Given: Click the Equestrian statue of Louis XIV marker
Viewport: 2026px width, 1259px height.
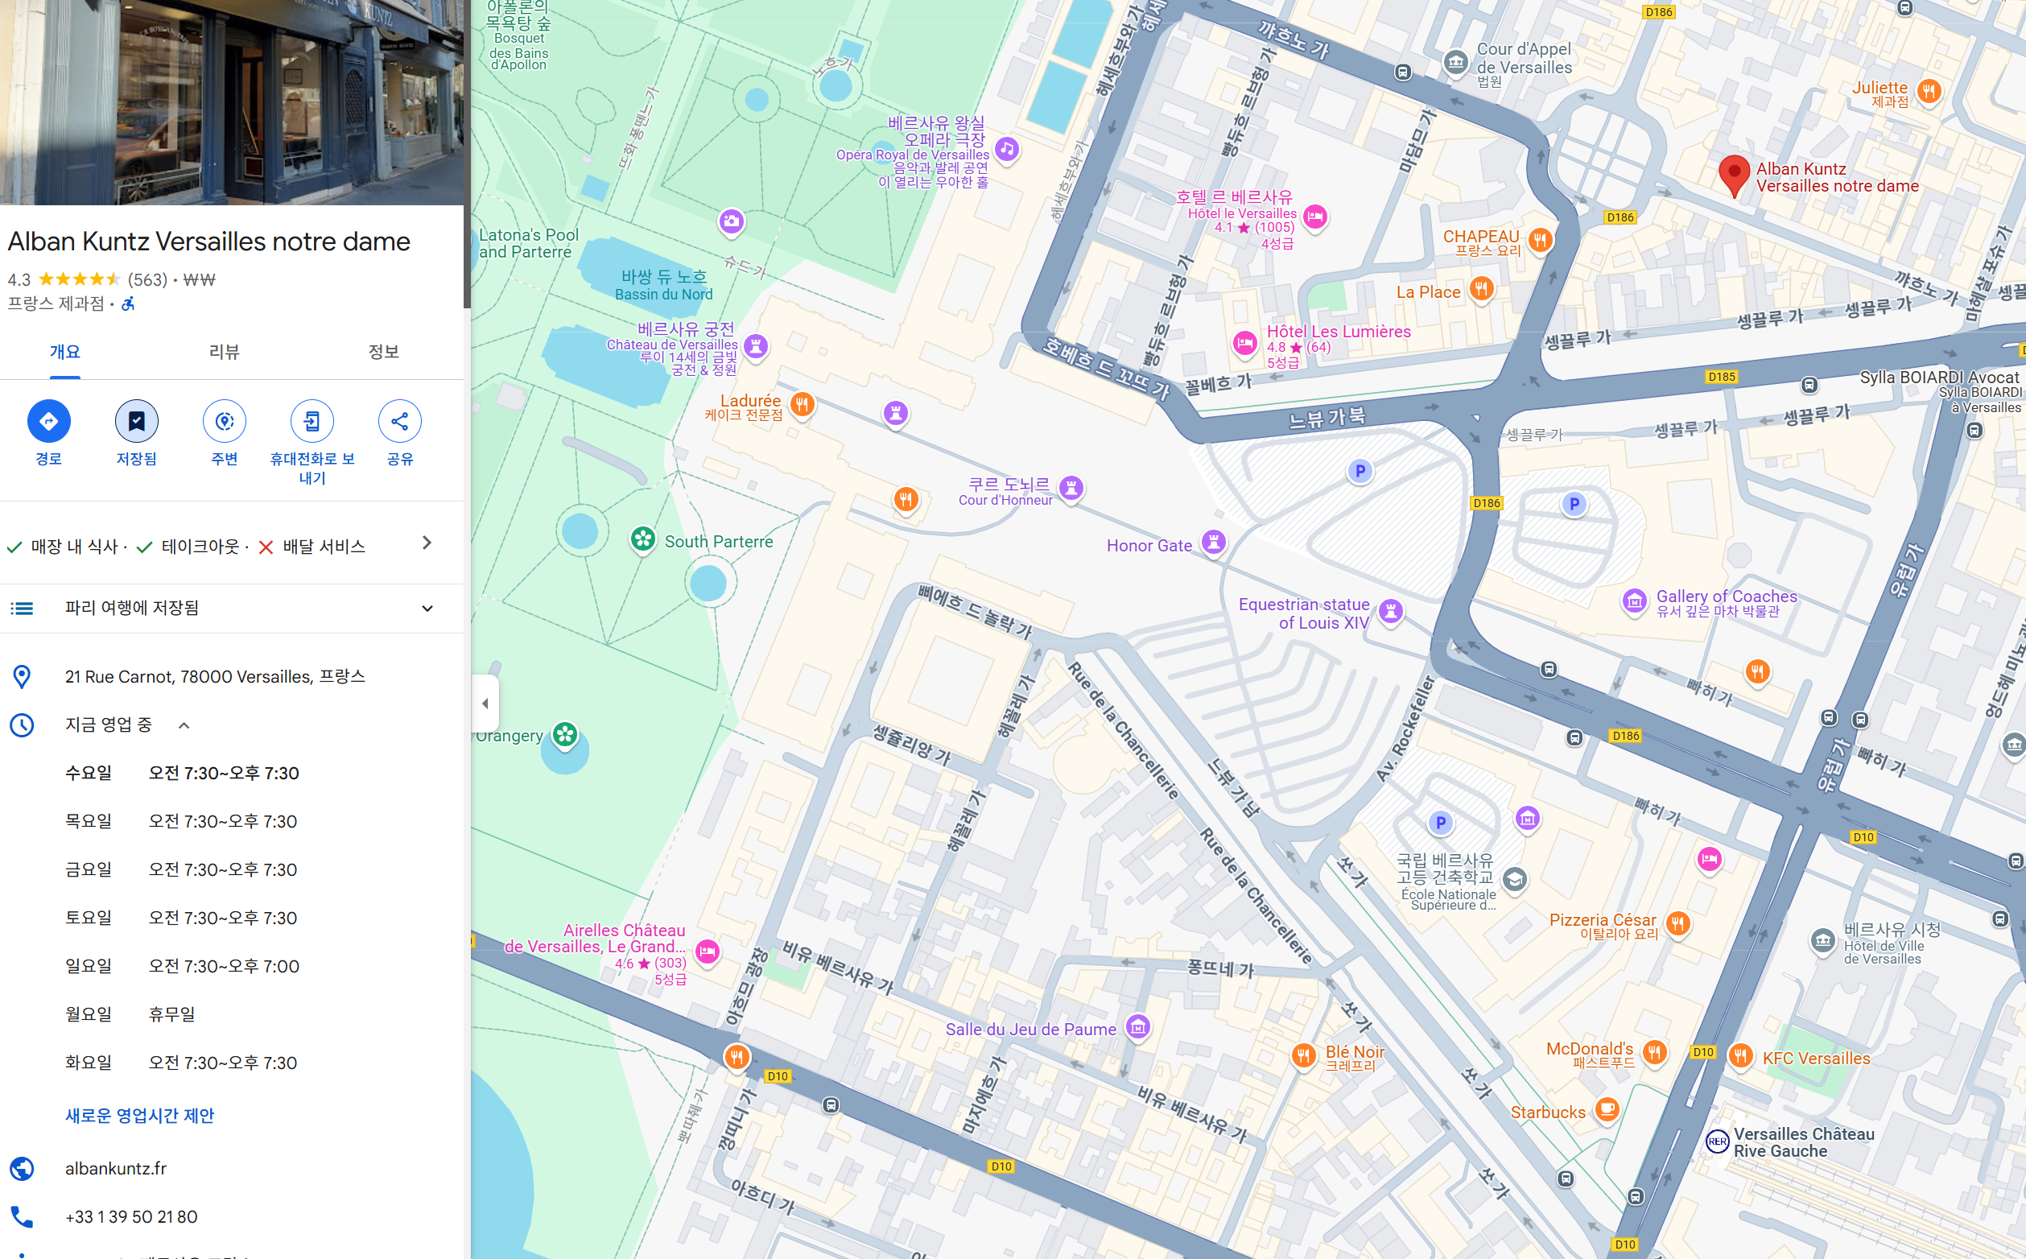Looking at the screenshot, I should (x=1391, y=612).
